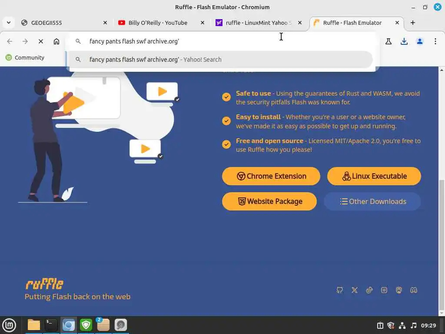445x334 pixels.
Task: Open the Chromium three-dot menu
Action: (x=435, y=41)
